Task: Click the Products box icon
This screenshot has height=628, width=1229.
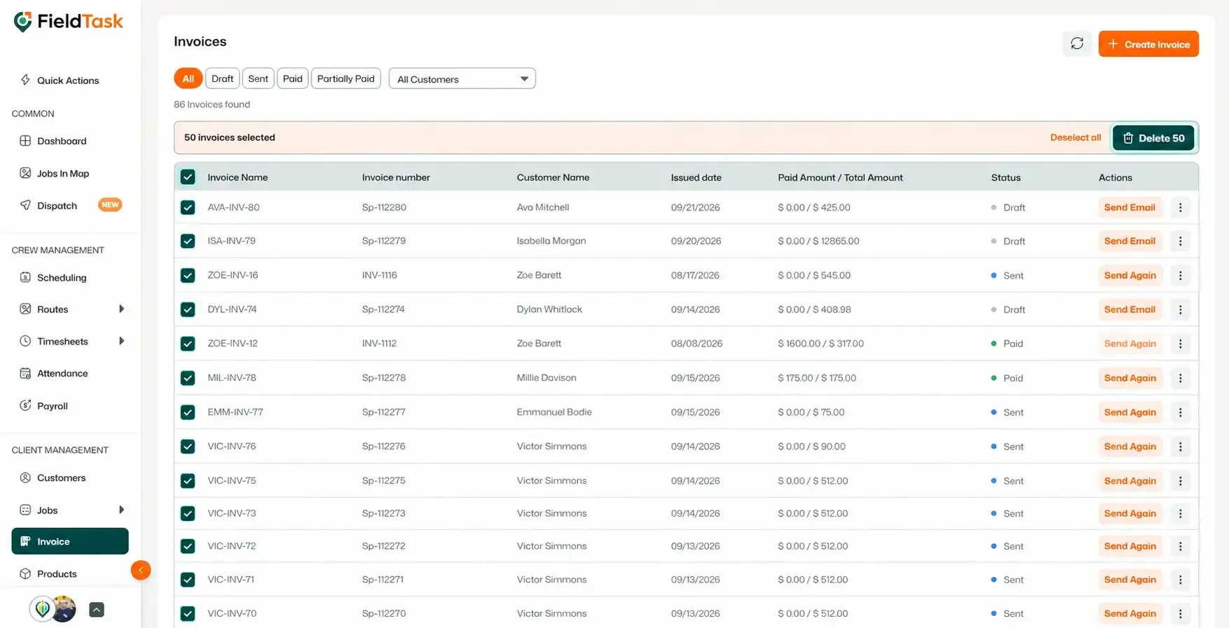Action: [x=25, y=573]
